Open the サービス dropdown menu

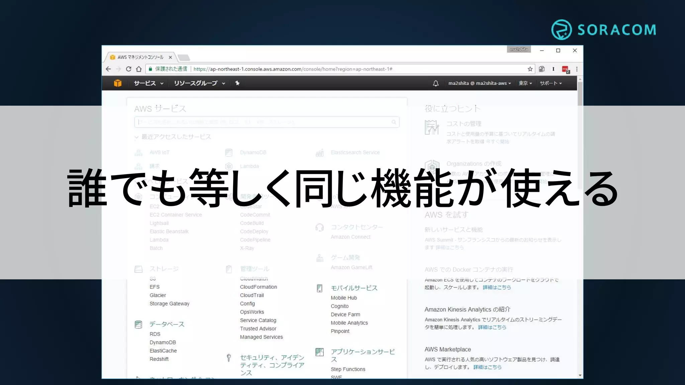149,83
